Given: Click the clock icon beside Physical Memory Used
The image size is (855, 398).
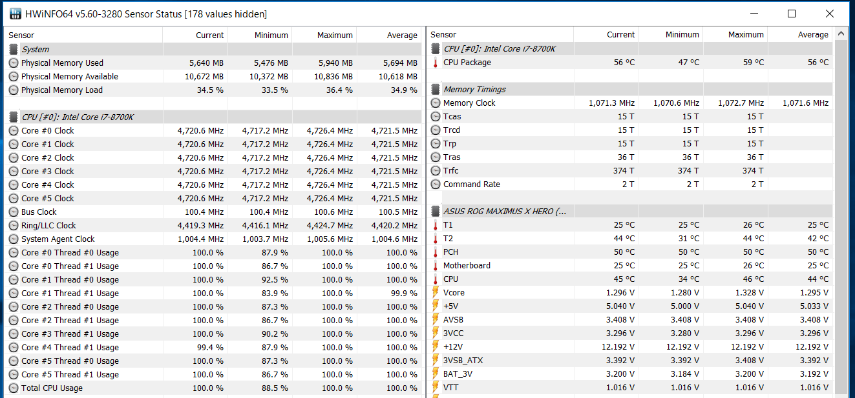Looking at the screenshot, I should pos(14,63).
